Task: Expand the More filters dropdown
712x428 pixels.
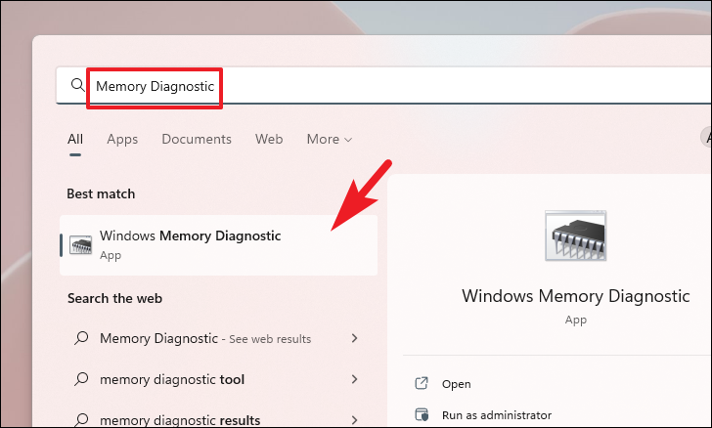Action: (x=330, y=139)
